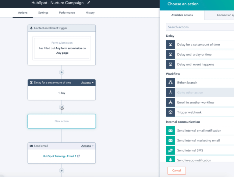Click envelope icon in Send email step
234x177 pixels.
tap(31, 146)
